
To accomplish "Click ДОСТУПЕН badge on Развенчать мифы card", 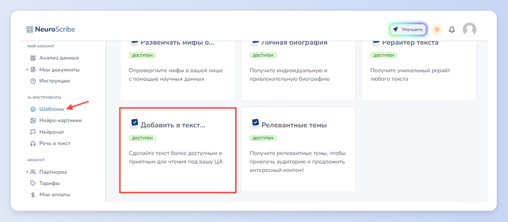I will [142, 55].
